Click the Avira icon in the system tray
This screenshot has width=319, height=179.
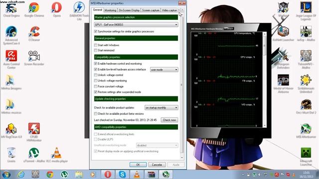(x=277, y=175)
